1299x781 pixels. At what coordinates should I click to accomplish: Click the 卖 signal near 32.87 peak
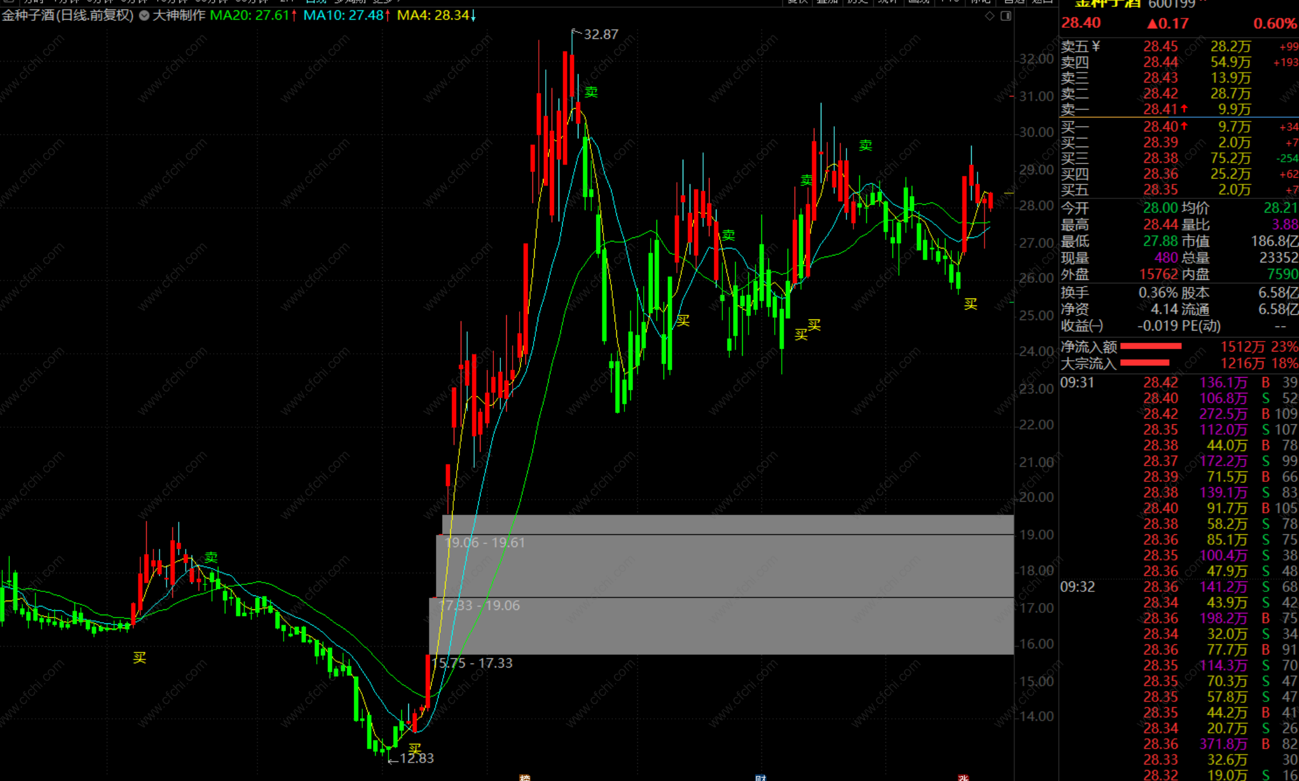tap(591, 92)
